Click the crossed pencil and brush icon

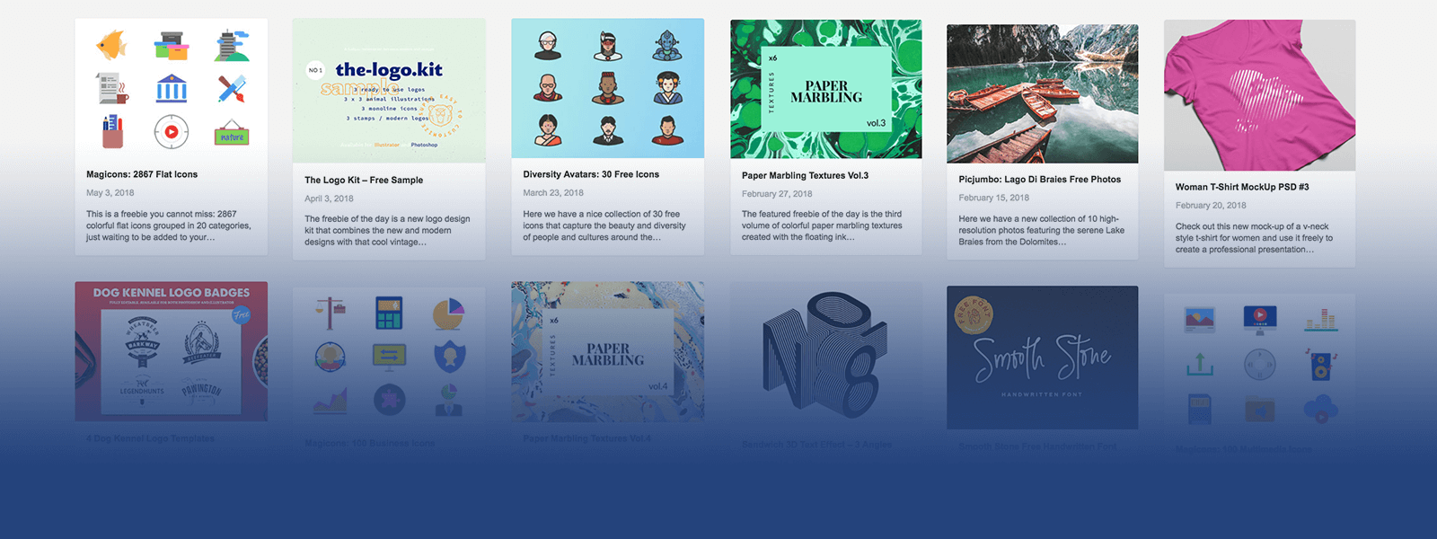click(x=232, y=89)
